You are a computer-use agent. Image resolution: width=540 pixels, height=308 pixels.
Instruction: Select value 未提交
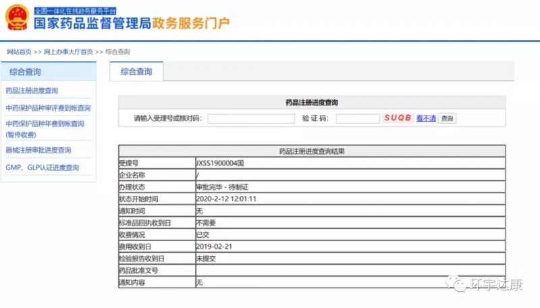tap(206, 259)
